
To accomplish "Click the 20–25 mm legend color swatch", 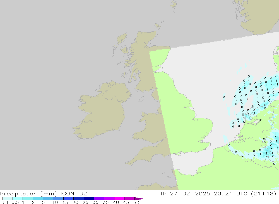I will pyautogui.click(x=78, y=198).
